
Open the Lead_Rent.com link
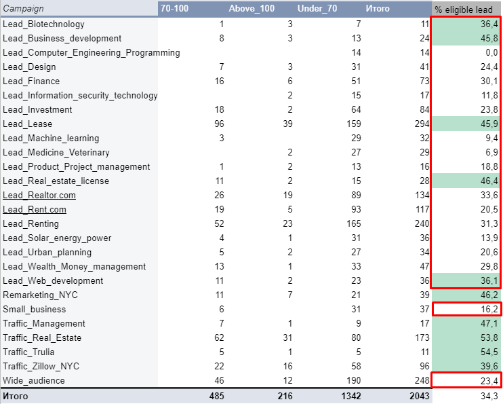[35, 210]
